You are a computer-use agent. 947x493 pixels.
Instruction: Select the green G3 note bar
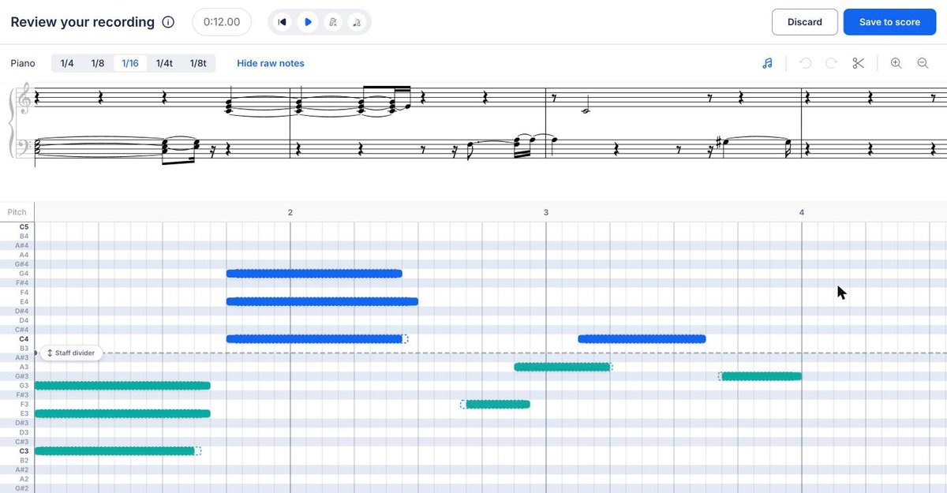tap(122, 386)
